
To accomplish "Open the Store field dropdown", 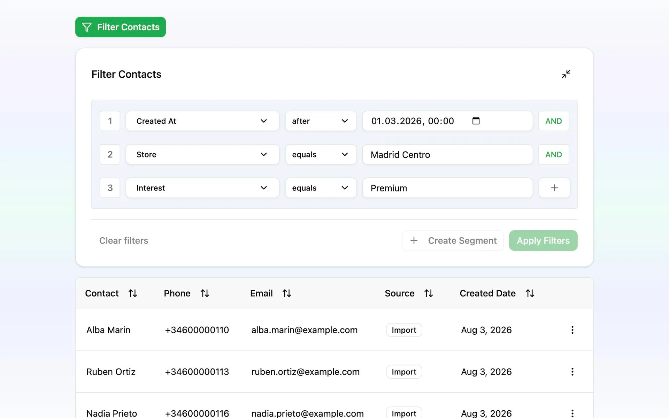I will (x=202, y=154).
